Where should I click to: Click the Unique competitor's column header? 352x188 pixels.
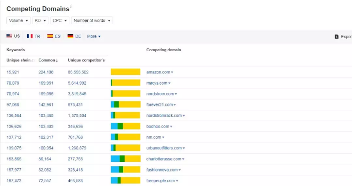coord(86,60)
